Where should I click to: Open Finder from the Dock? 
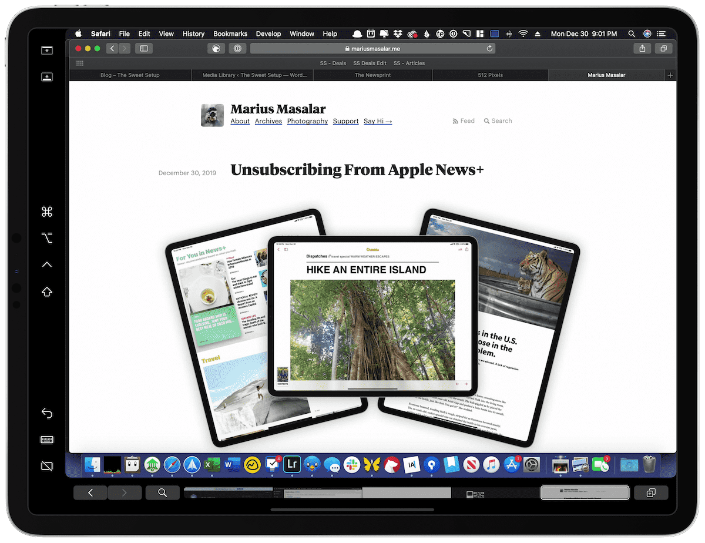tap(93, 465)
